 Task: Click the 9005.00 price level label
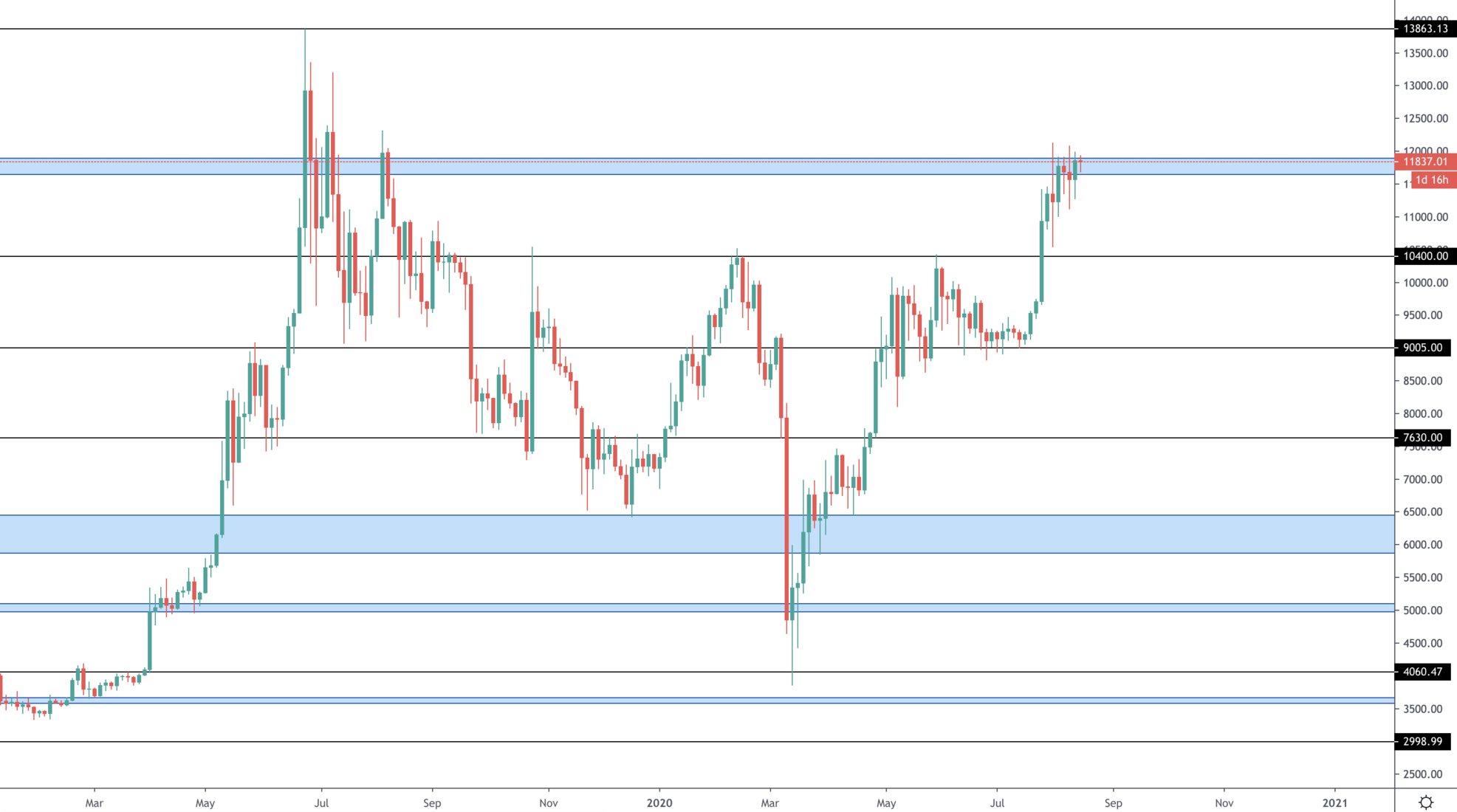point(1422,348)
